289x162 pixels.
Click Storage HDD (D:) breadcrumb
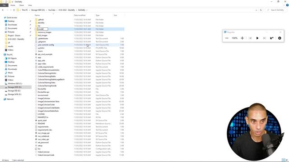(38, 10)
